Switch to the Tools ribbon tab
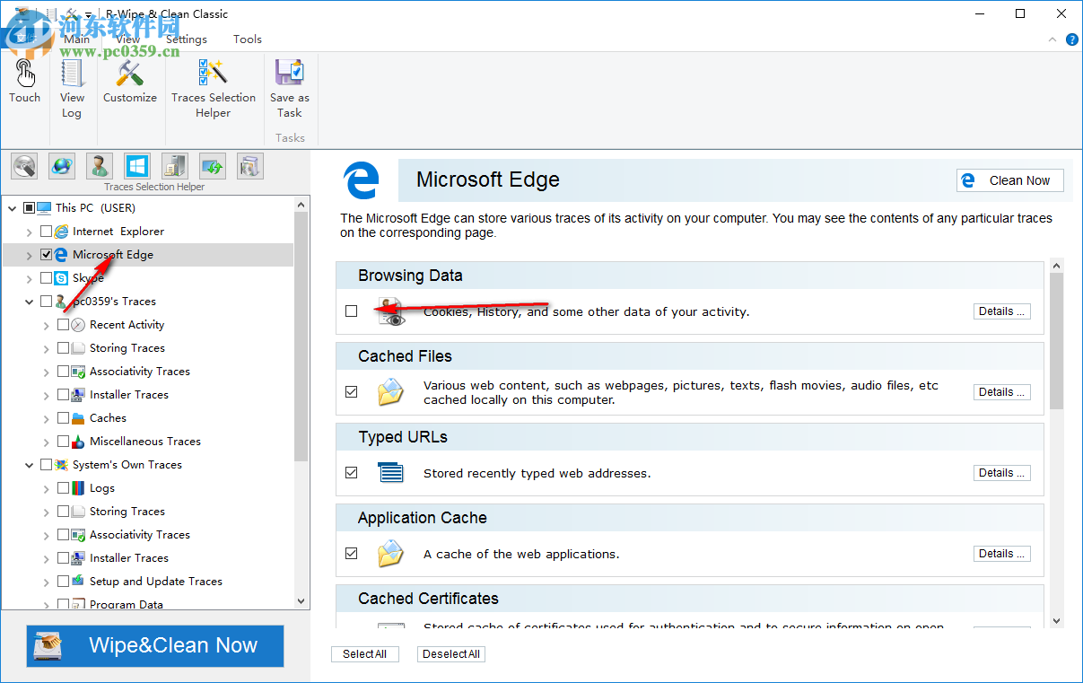This screenshot has width=1083, height=683. click(247, 39)
